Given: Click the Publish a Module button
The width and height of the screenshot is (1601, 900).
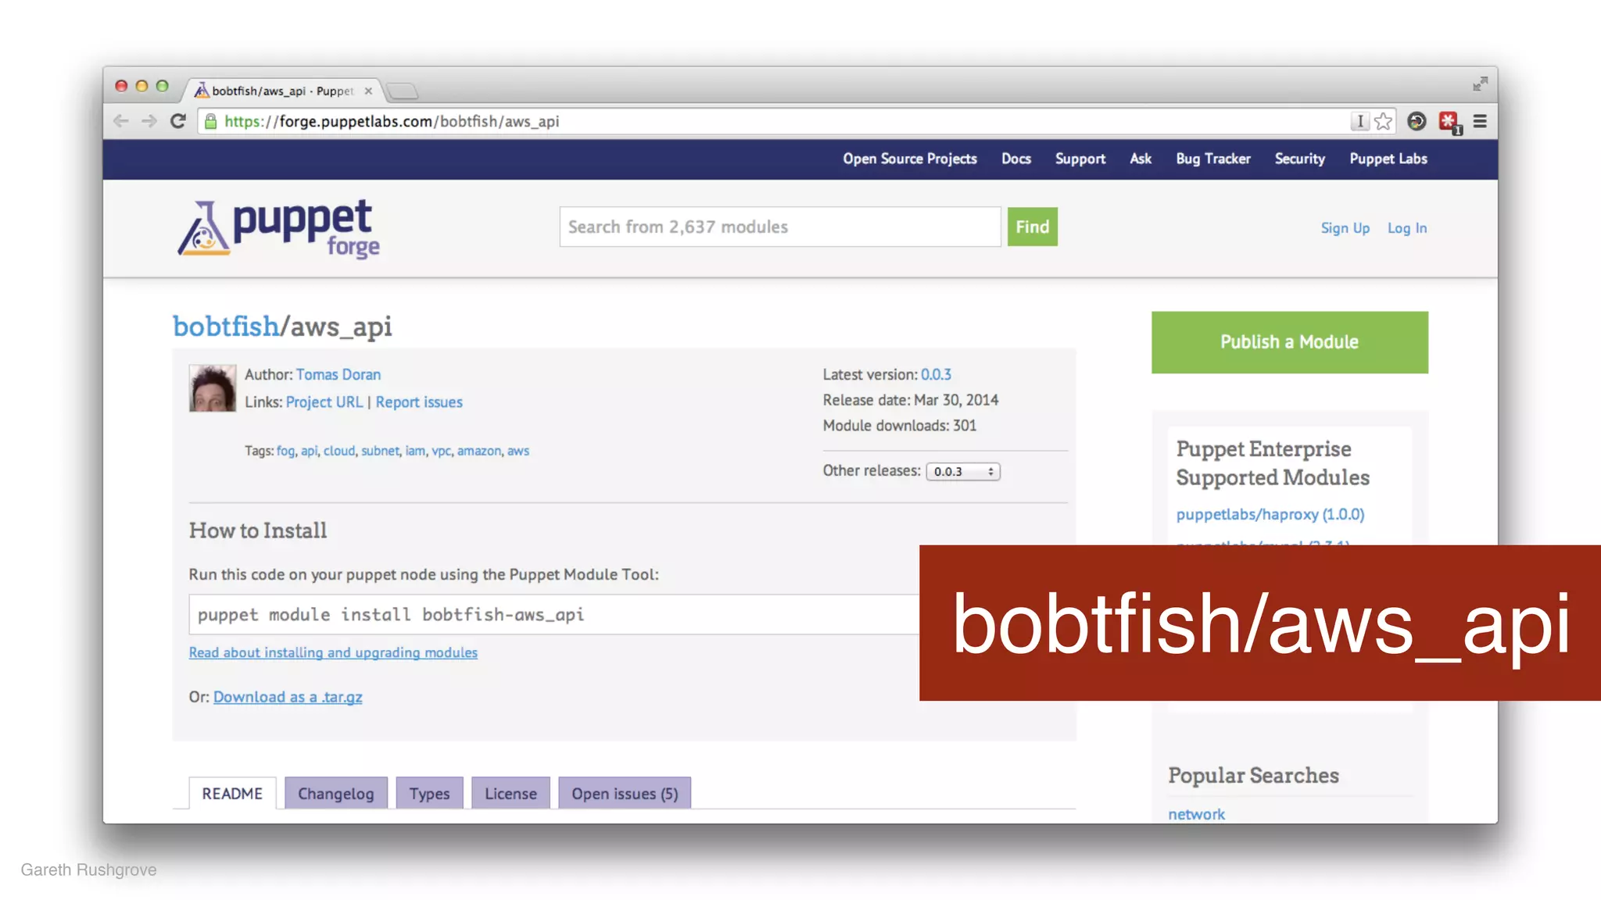Looking at the screenshot, I should (x=1290, y=342).
